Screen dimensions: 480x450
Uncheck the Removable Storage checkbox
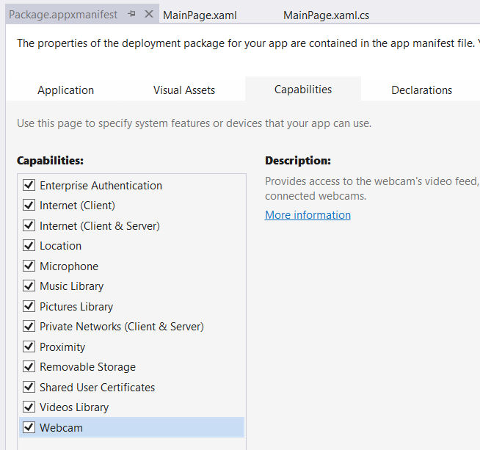(x=29, y=367)
